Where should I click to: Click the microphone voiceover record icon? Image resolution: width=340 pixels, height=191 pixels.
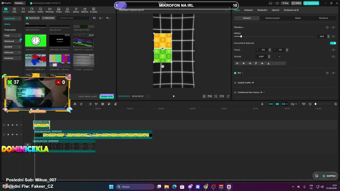coord(262,104)
